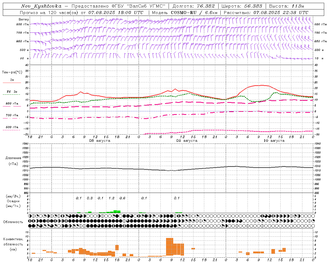Click the 'Облачность' cloudiness label
Screen dimensions: 328x262
pos(13,222)
